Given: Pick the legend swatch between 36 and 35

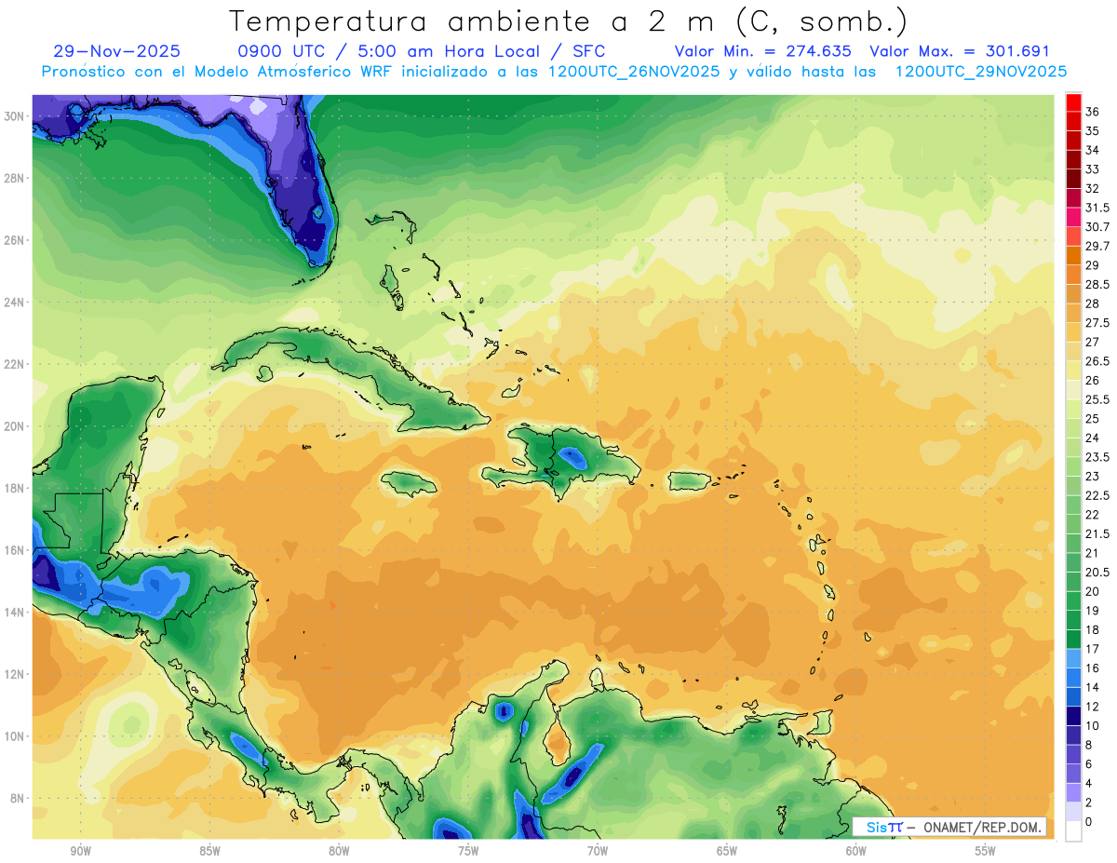Looking at the screenshot, I should (1073, 121).
